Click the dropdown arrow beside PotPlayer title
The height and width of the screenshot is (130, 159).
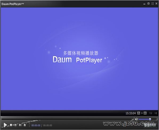23,4
